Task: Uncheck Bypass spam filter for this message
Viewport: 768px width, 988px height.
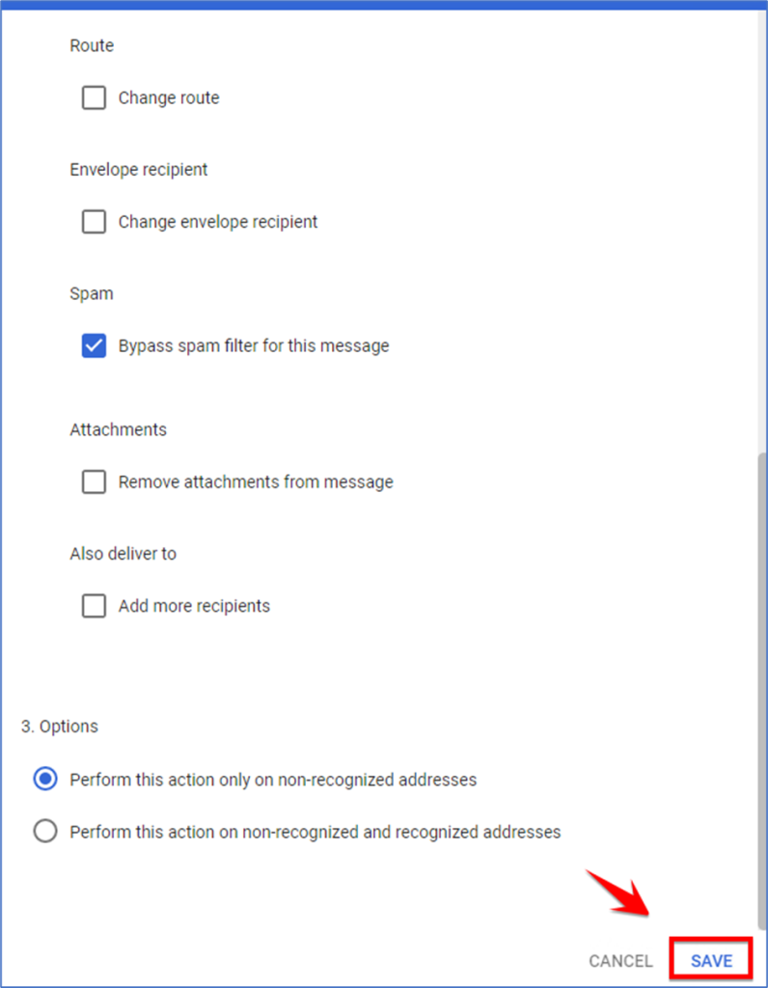Action: (94, 346)
